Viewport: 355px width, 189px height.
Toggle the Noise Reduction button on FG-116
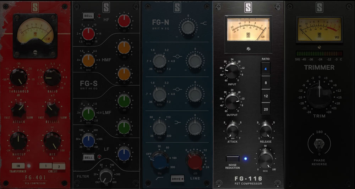pyautogui.click(x=231, y=158)
